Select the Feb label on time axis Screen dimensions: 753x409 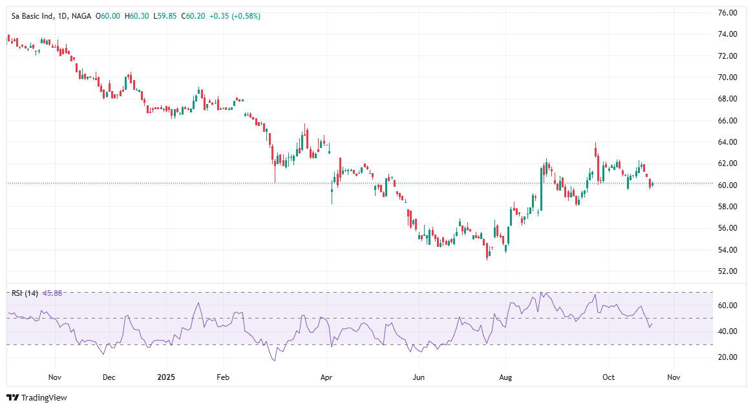coord(223,376)
